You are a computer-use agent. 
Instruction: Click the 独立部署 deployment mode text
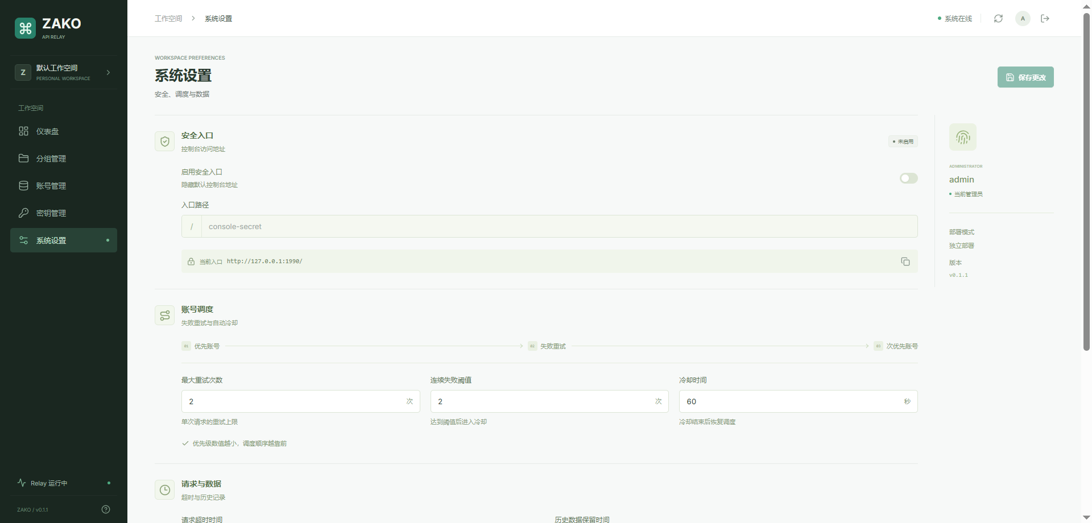click(x=962, y=246)
